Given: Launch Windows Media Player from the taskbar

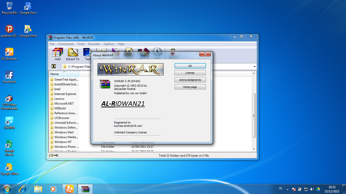Looking at the screenshot, I should coord(53,189).
